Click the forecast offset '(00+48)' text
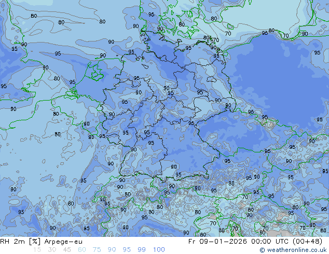 point(308,242)
